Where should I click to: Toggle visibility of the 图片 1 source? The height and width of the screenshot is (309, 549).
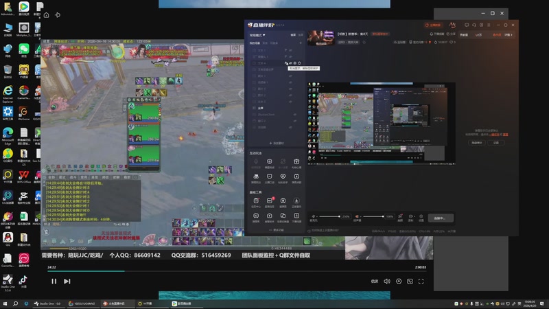point(290,76)
